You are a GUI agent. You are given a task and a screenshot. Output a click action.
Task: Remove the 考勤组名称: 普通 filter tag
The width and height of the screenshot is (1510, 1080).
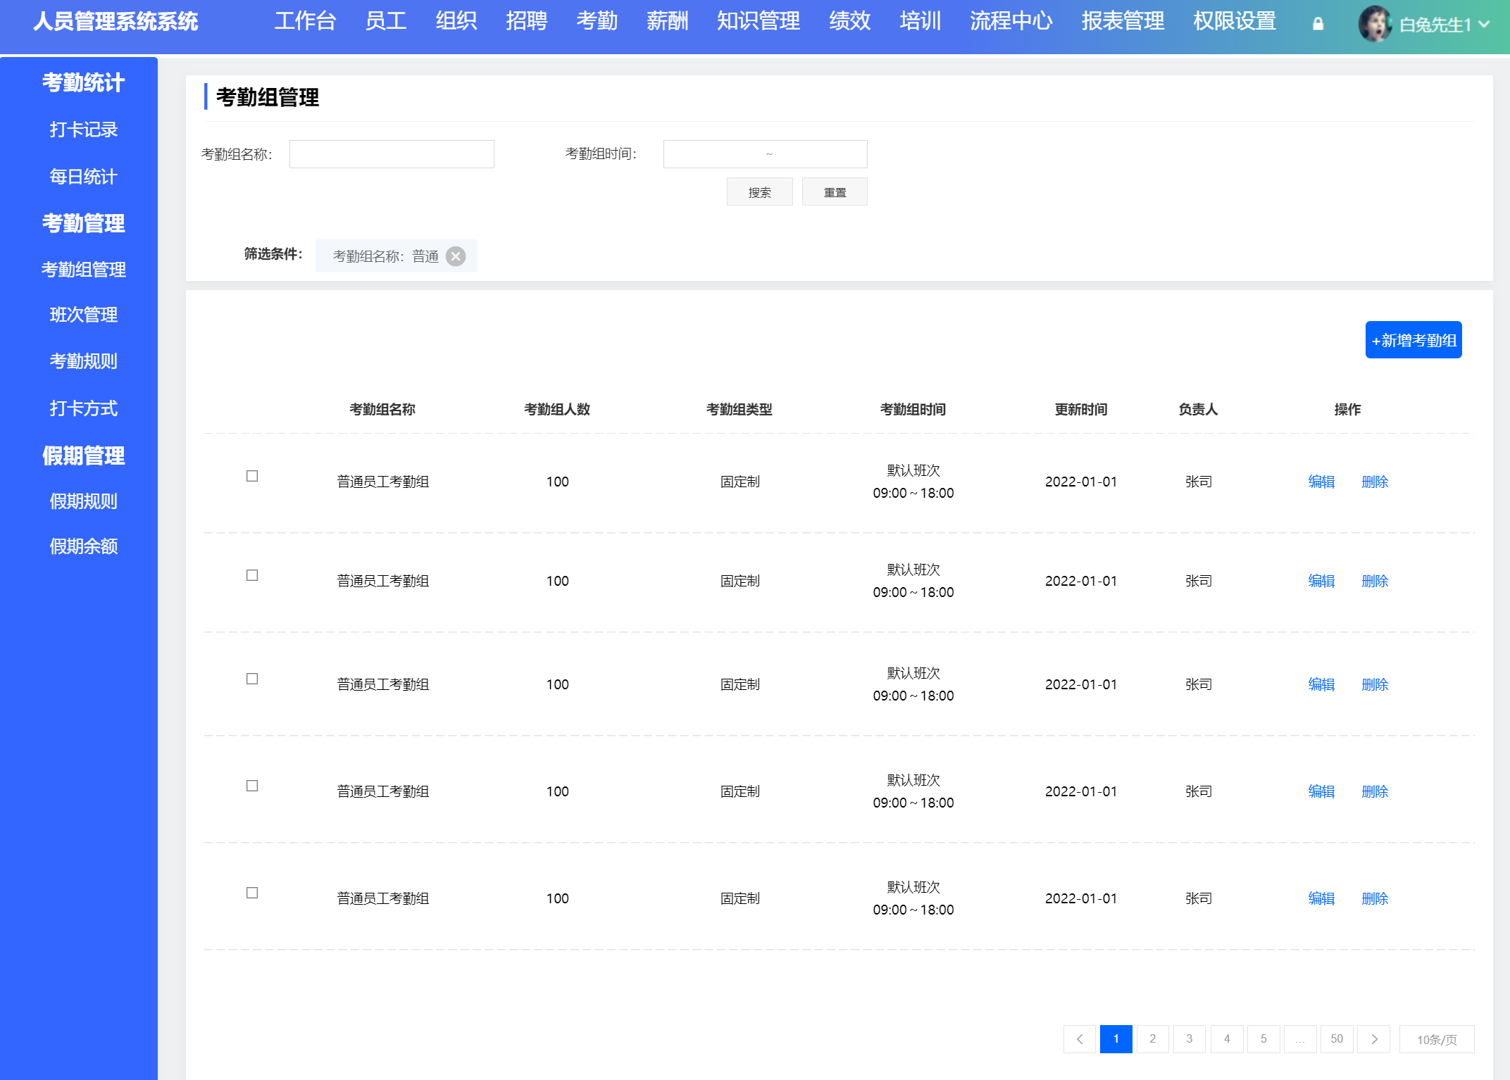(456, 256)
